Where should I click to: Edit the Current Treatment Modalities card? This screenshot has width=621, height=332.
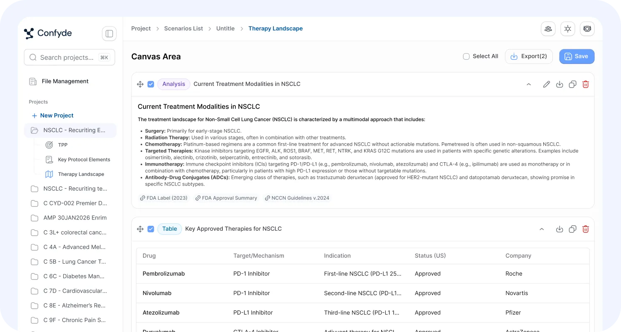click(x=547, y=84)
